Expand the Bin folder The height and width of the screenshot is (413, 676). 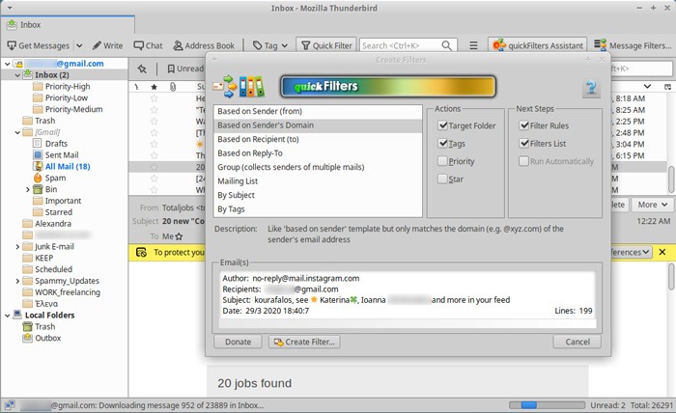[28, 189]
